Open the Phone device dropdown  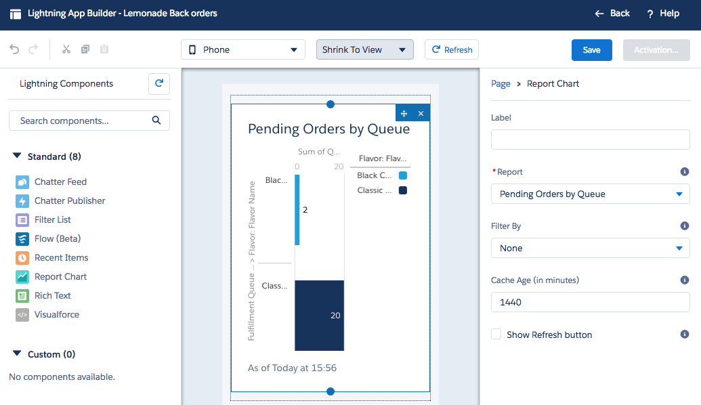[x=243, y=49]
